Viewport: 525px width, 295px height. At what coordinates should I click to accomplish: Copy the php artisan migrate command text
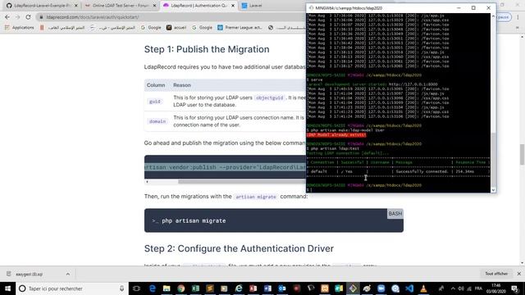[x=194, y=220]
